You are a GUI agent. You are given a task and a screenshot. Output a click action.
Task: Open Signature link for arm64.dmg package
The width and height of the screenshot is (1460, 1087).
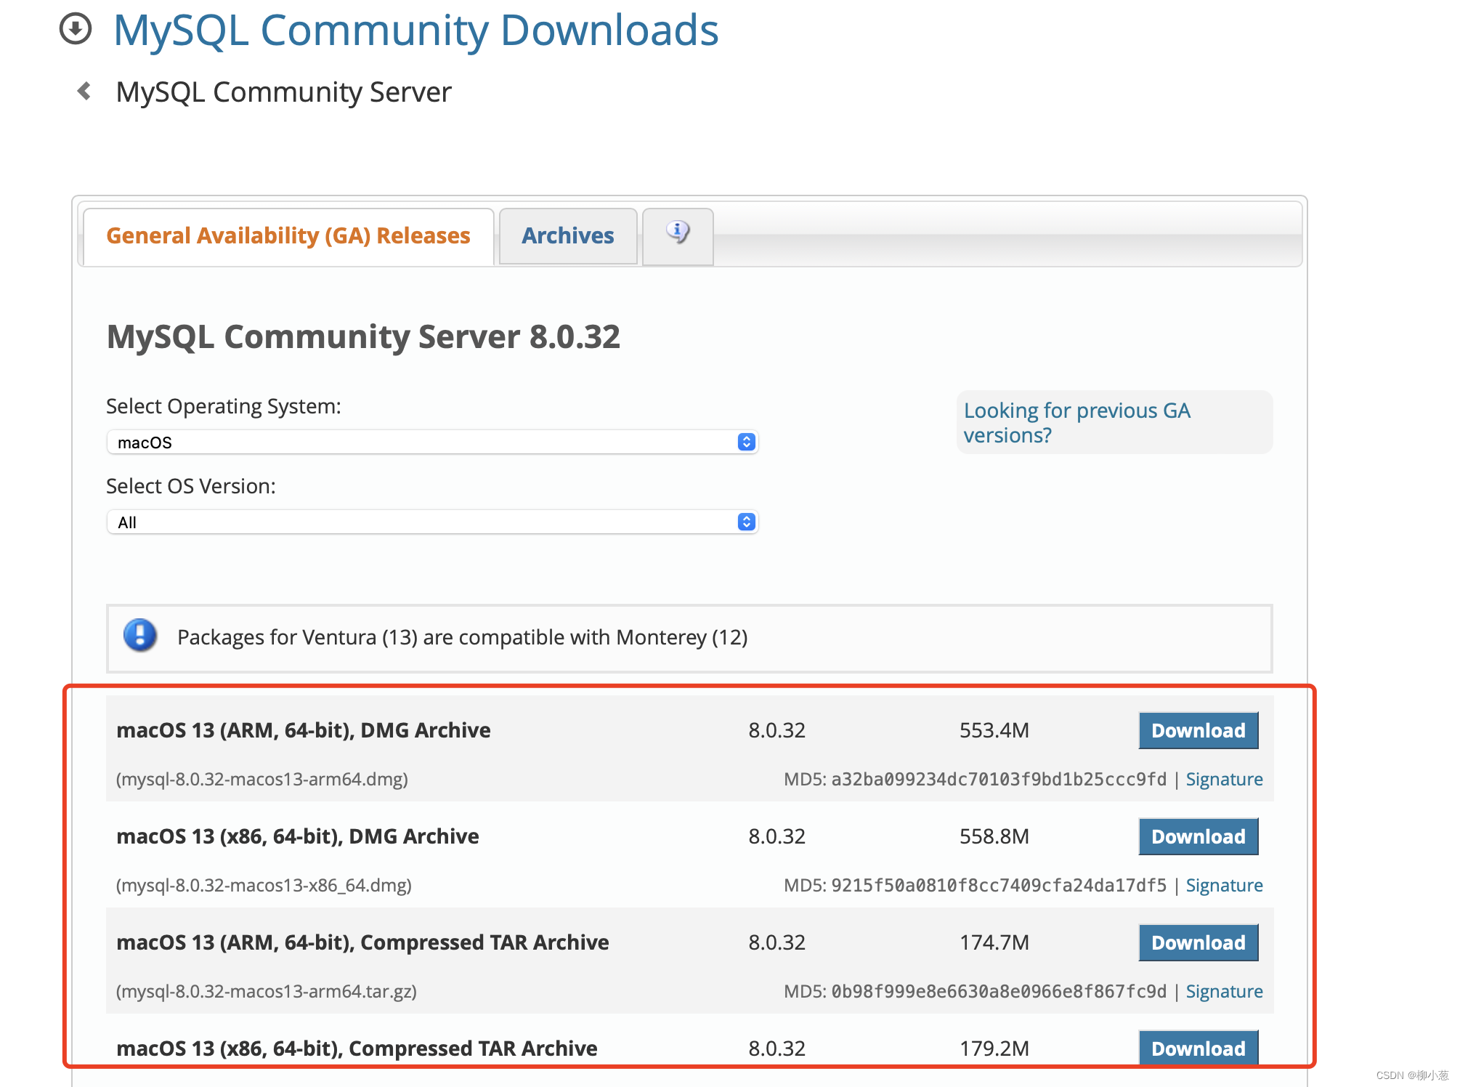pyautogui.click(x=1224, y=779)
